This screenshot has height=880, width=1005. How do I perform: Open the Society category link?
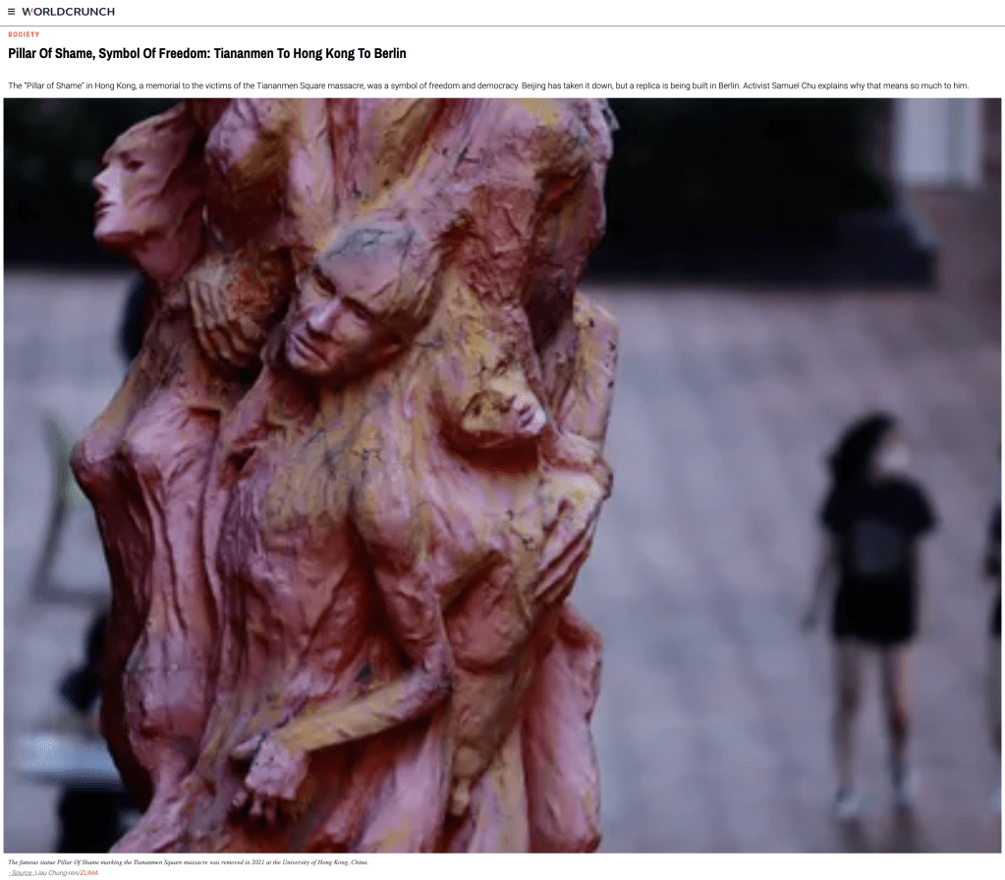(24, 34)
